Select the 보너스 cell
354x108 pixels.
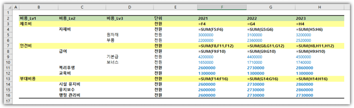point(130,62)
